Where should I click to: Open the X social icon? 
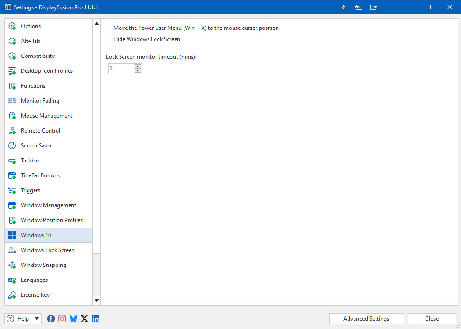pyautogui.click(x=85, y=319)
